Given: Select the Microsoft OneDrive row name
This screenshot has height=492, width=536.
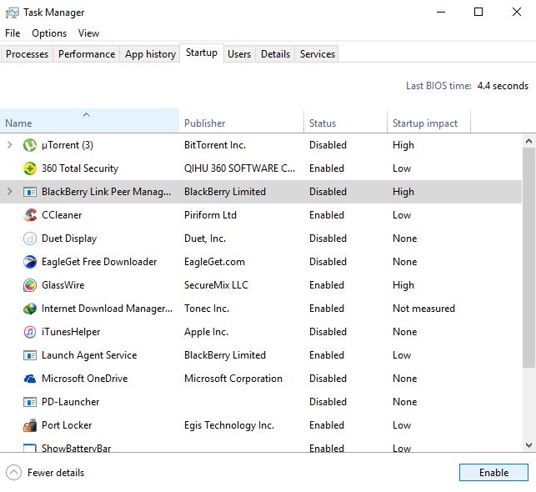Looking at the screenshot, I should pos(84,379).
